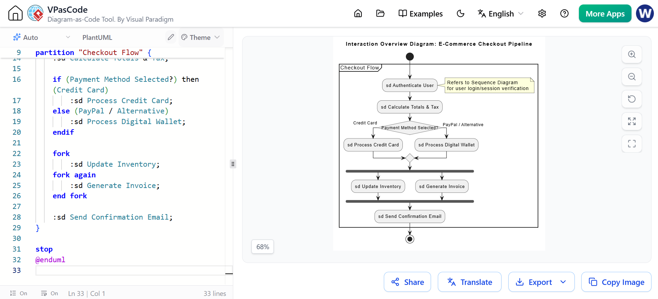Open the home icon in the top navigation
The width and height of the screenshot is (658, 299).
tap(358, 13)
